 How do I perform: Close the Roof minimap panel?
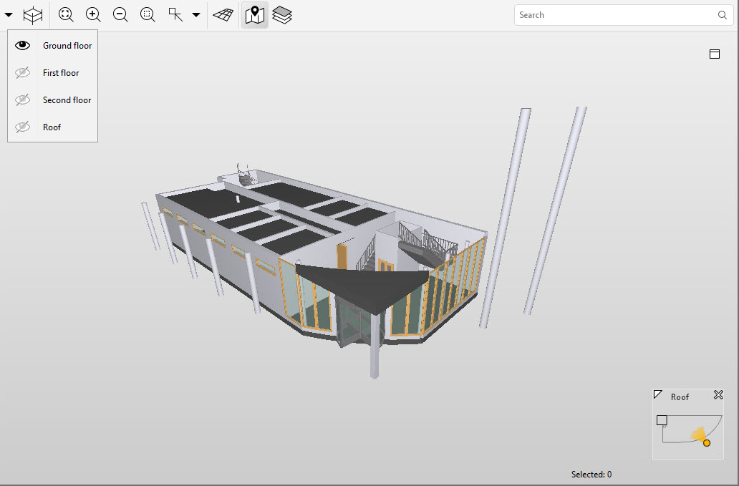pyautogui.click(x=718, y=394)
